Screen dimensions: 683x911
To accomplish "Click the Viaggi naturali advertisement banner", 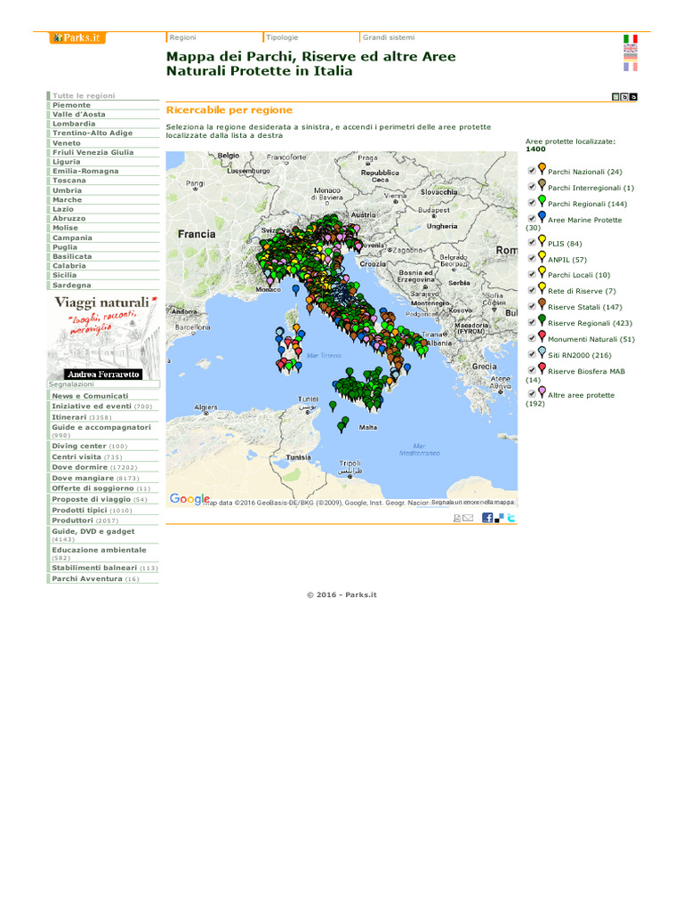I will 103,337.
